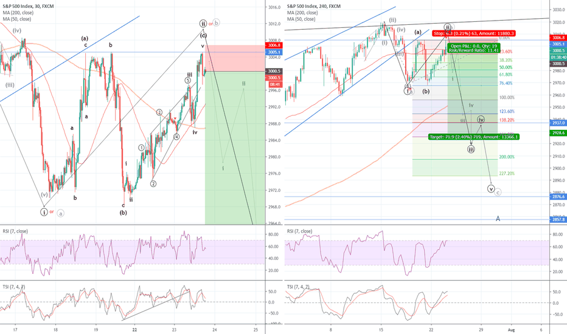Select MA (200, close) legend on 240-minute chart

(x=302, y=13)
